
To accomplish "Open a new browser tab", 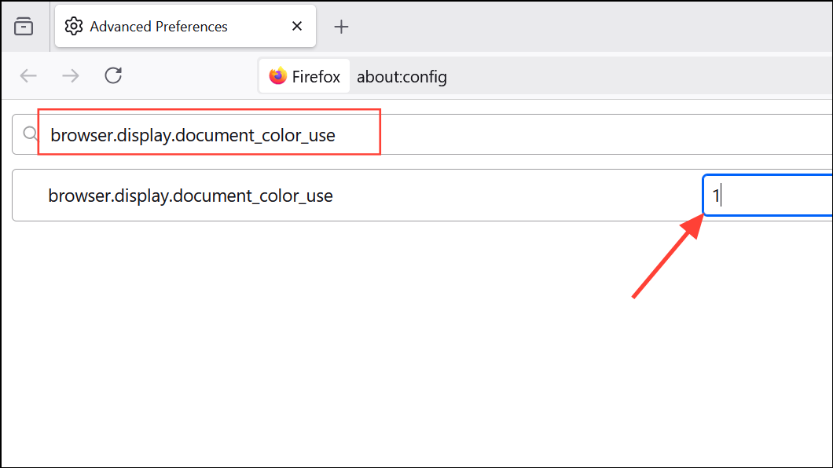I will pyautogui.click(x=341, y=26).
